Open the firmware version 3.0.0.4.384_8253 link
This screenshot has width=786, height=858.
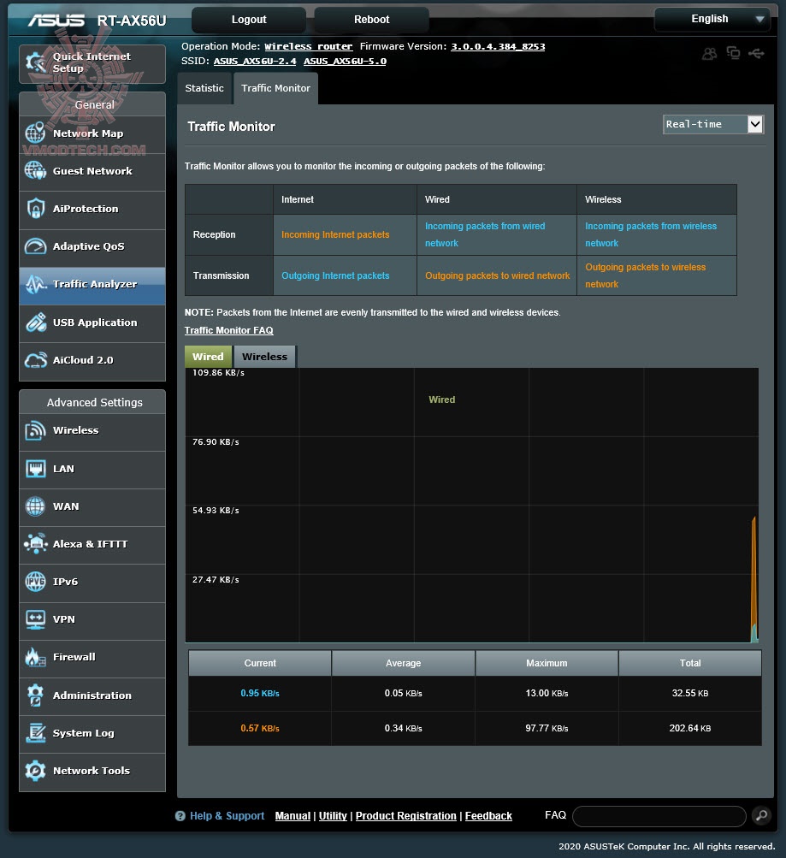[498, 47]
